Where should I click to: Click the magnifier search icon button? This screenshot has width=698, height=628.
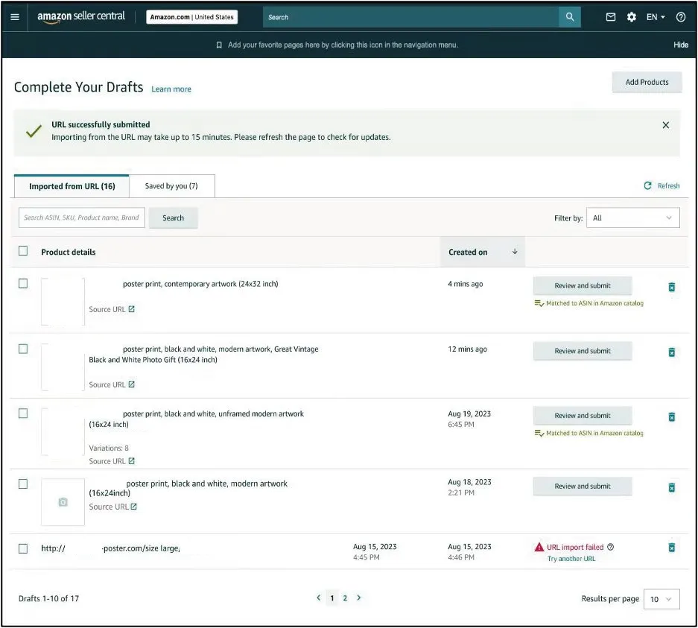point(570,17)
